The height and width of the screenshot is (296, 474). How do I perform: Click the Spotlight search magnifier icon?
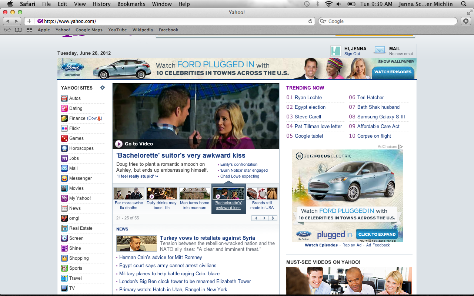point(464,4)
